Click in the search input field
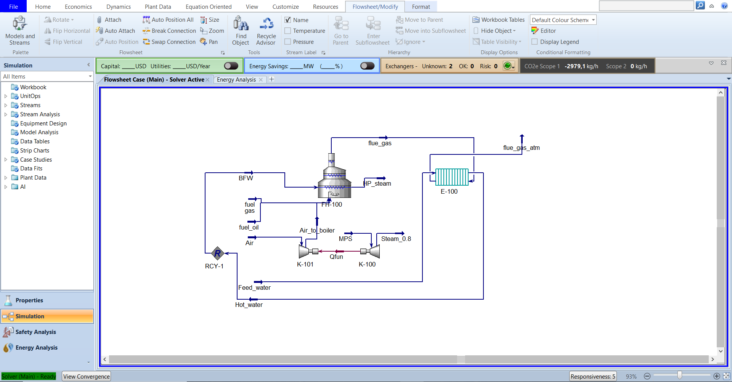732x382 pixels. coord(646,6)
